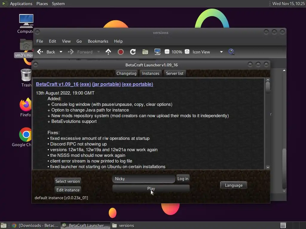This screenshot has width=306, height=229.
Task: Click Select version button
Action: [x=68, y=181]
